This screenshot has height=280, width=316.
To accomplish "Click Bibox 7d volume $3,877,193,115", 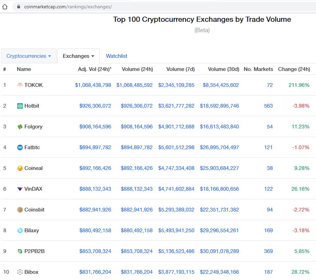I will pyautogui.click(x=176, y=272).
